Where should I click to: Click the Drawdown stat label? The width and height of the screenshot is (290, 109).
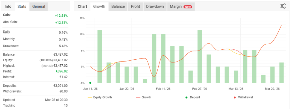pos(11,46)
